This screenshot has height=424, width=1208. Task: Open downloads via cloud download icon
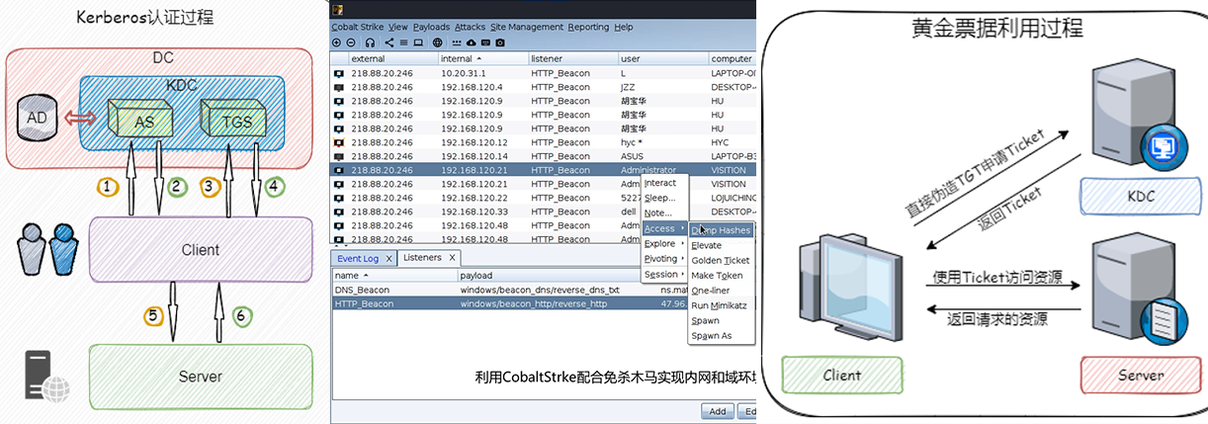click(x=471, y=42)
